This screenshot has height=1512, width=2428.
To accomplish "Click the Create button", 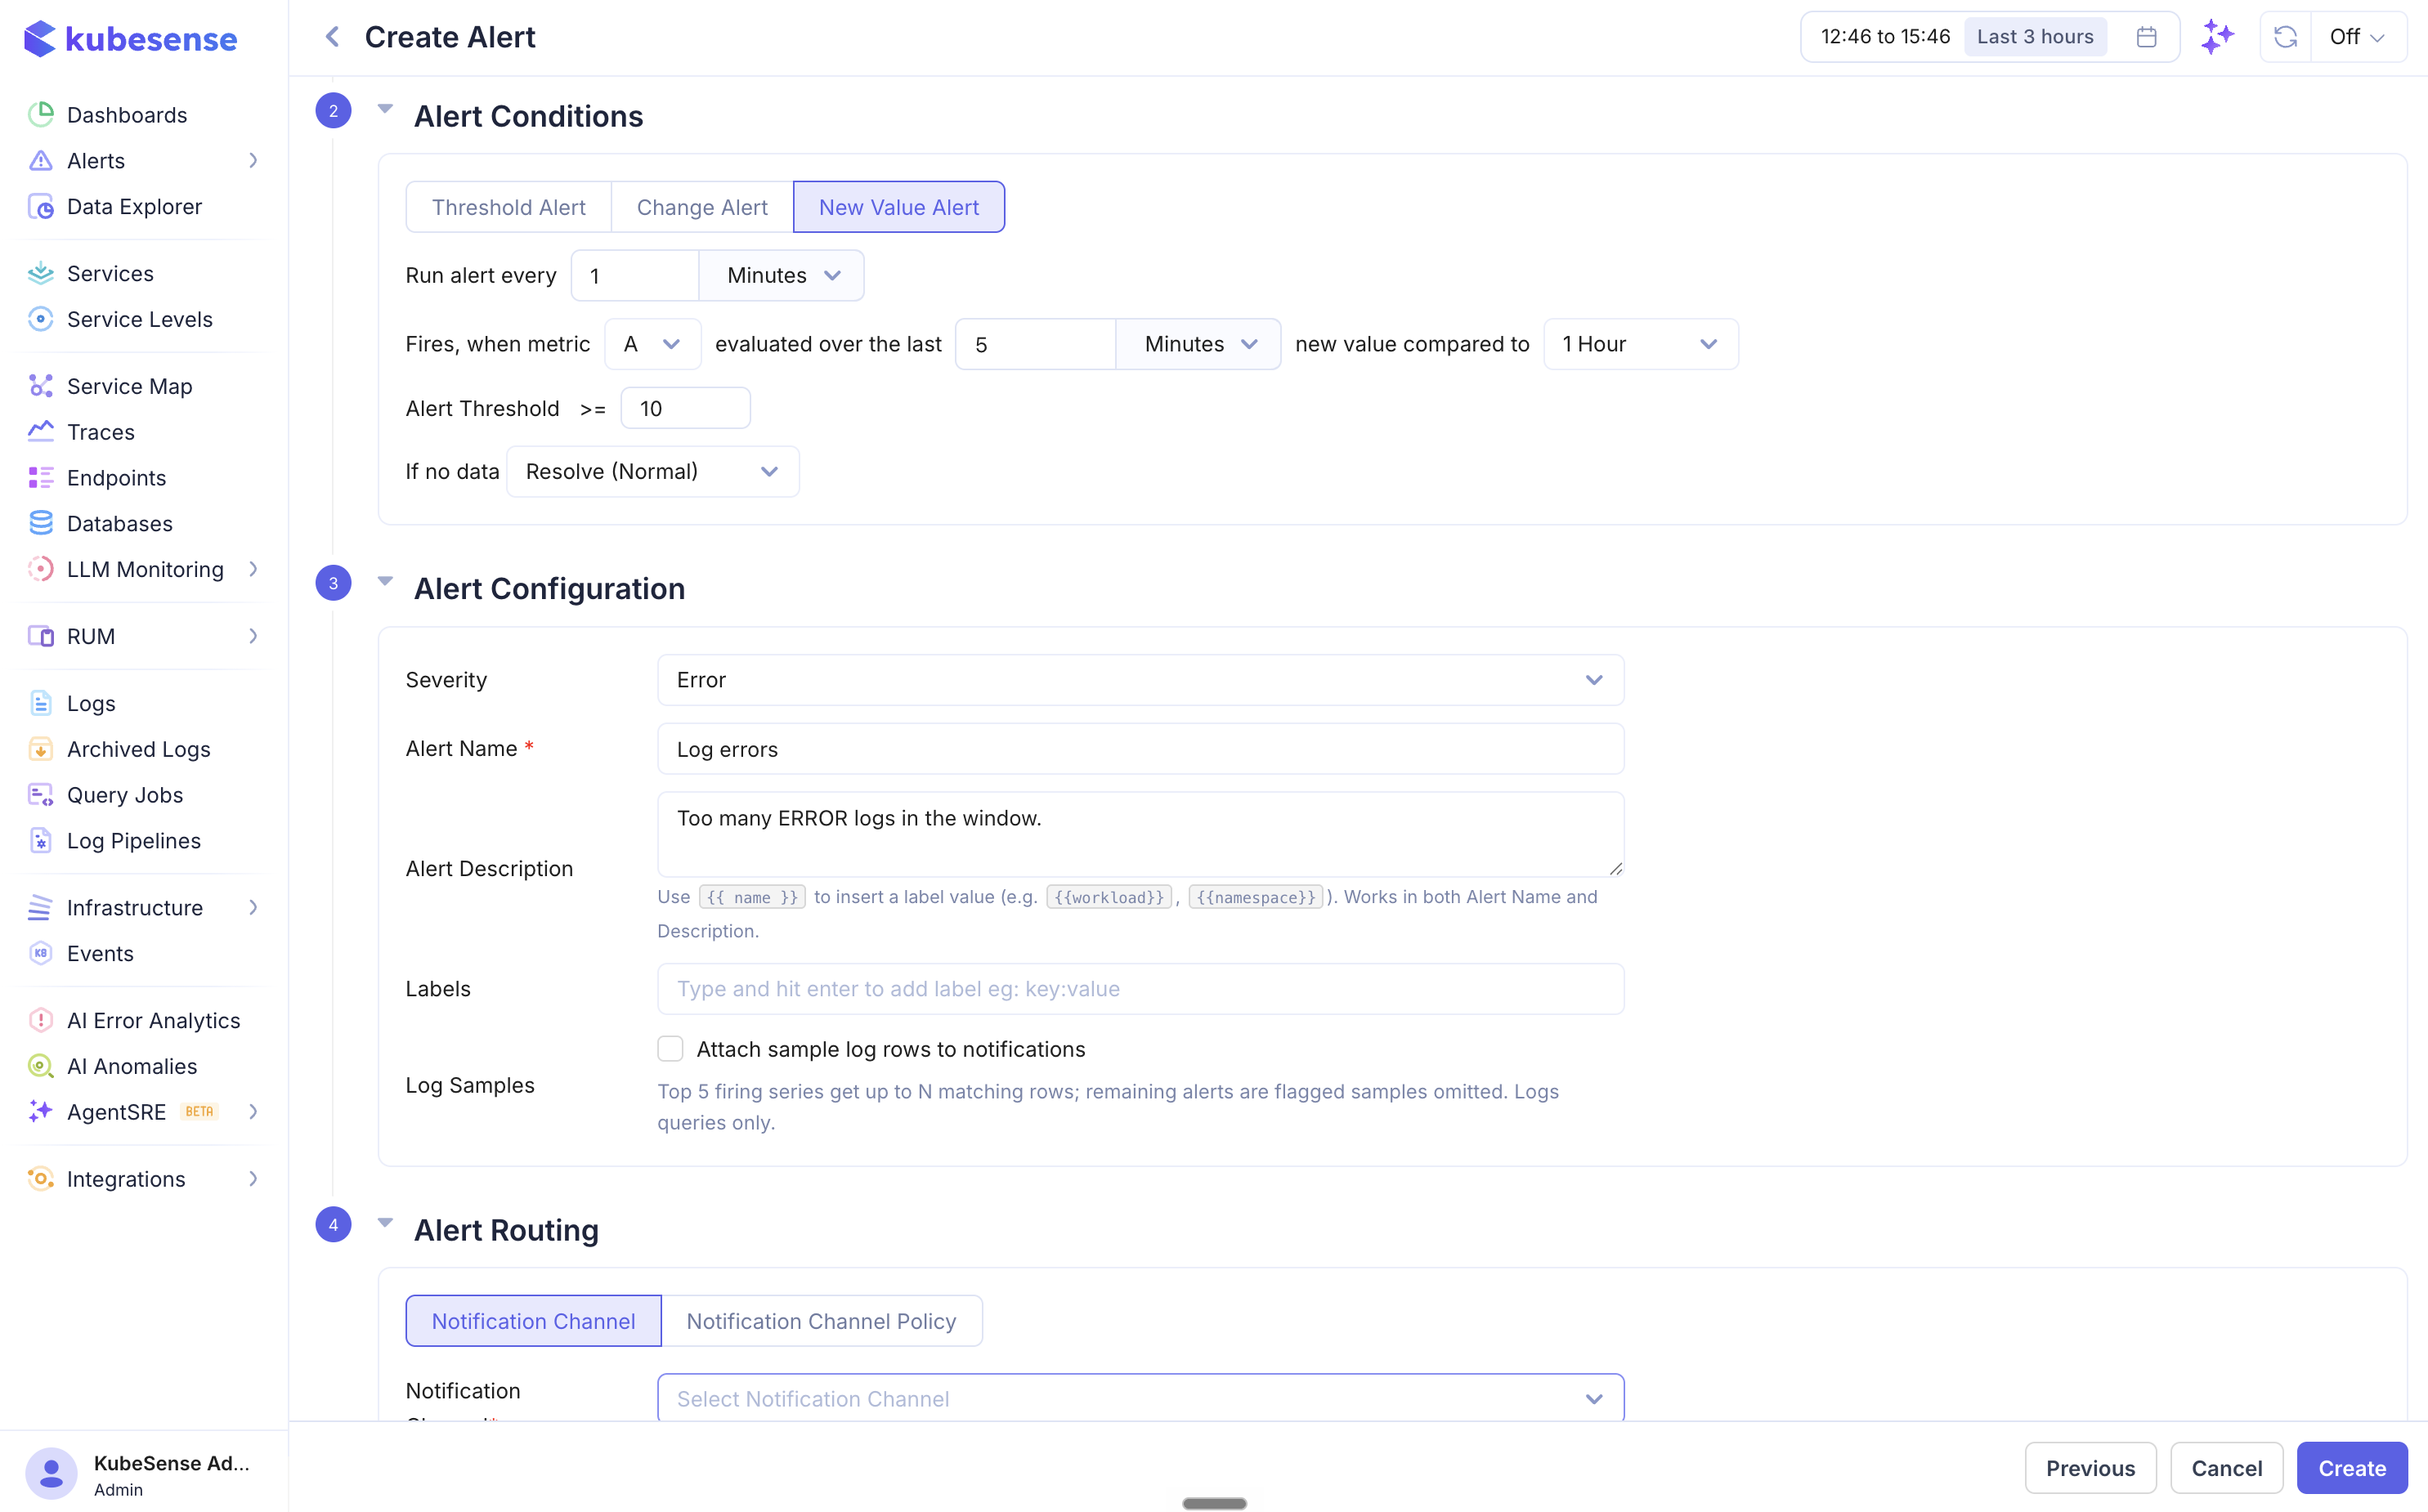I will [x=2352, y=1468].
